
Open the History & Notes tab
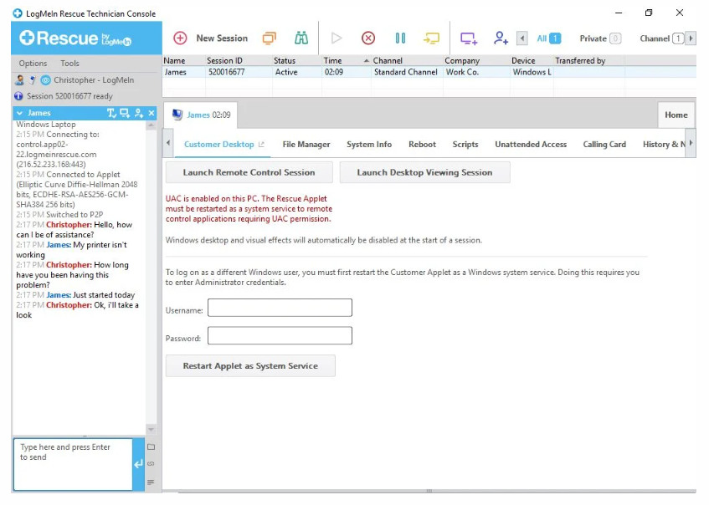coord(664,145)
